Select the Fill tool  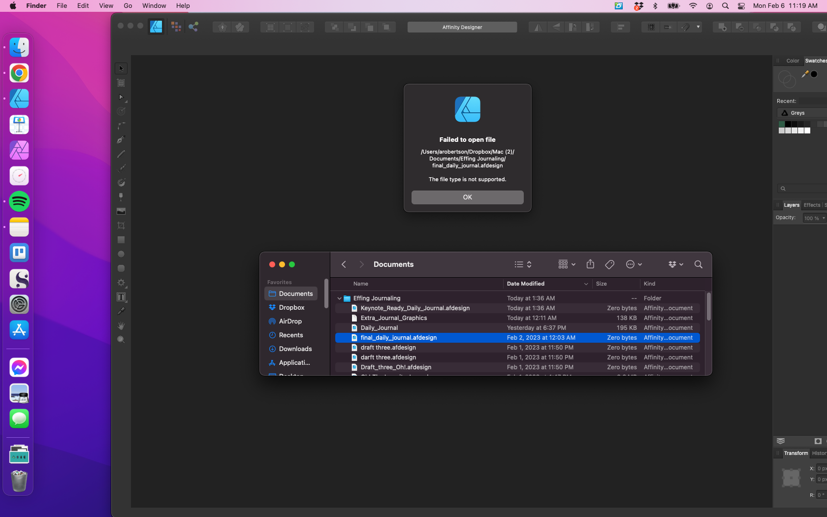pos(121,183)
